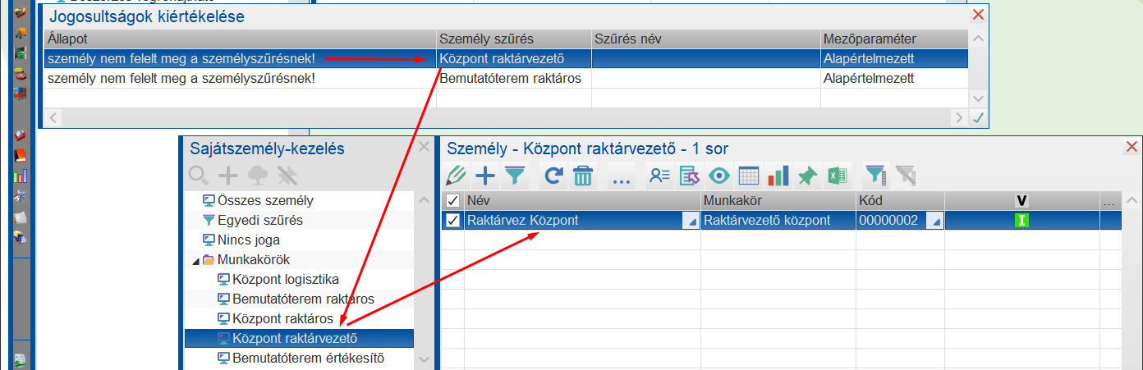Screen dimensions: 1143x370
Task: Click Raktárvezető központ Munkakör cell
Action: [x=778, y=220]
